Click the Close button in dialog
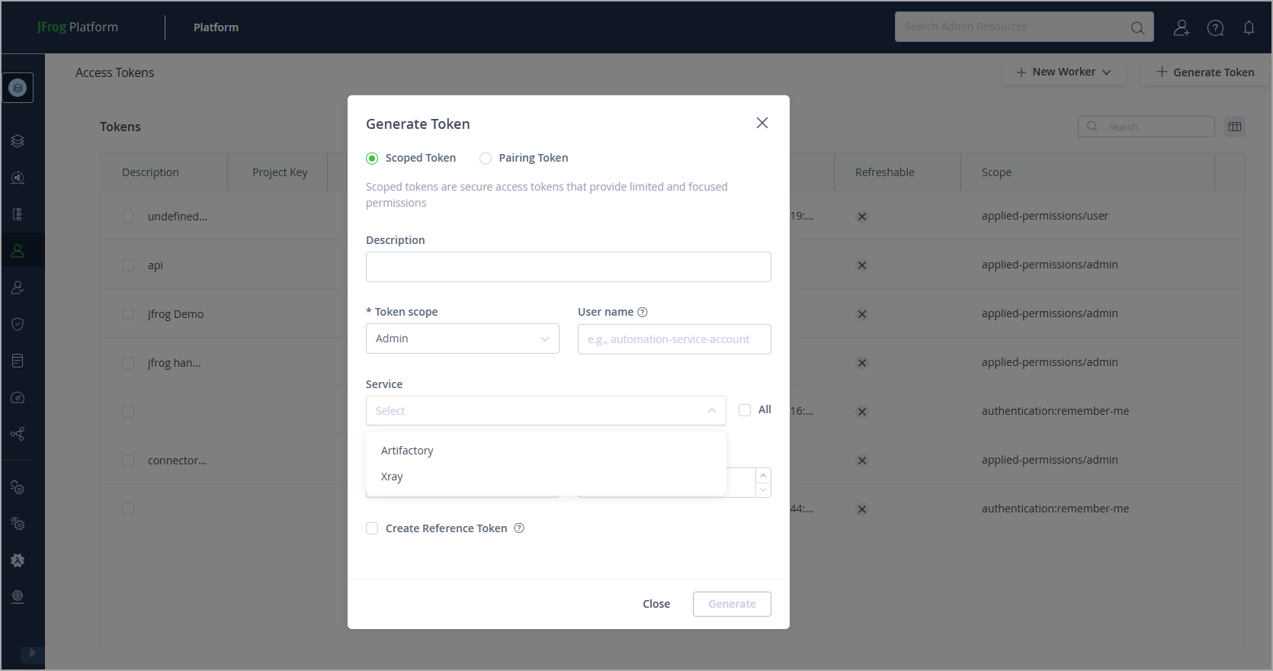 656,604
